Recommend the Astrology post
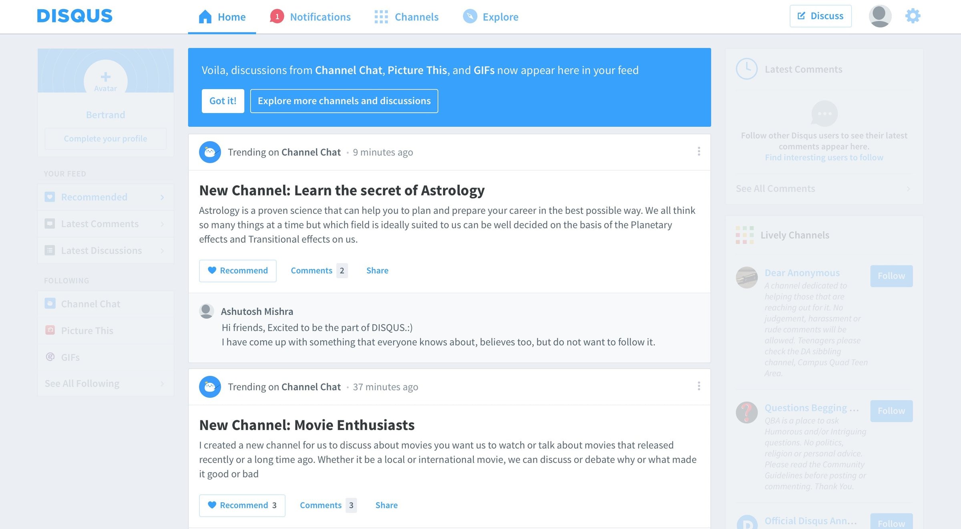 tap(237, 271)
